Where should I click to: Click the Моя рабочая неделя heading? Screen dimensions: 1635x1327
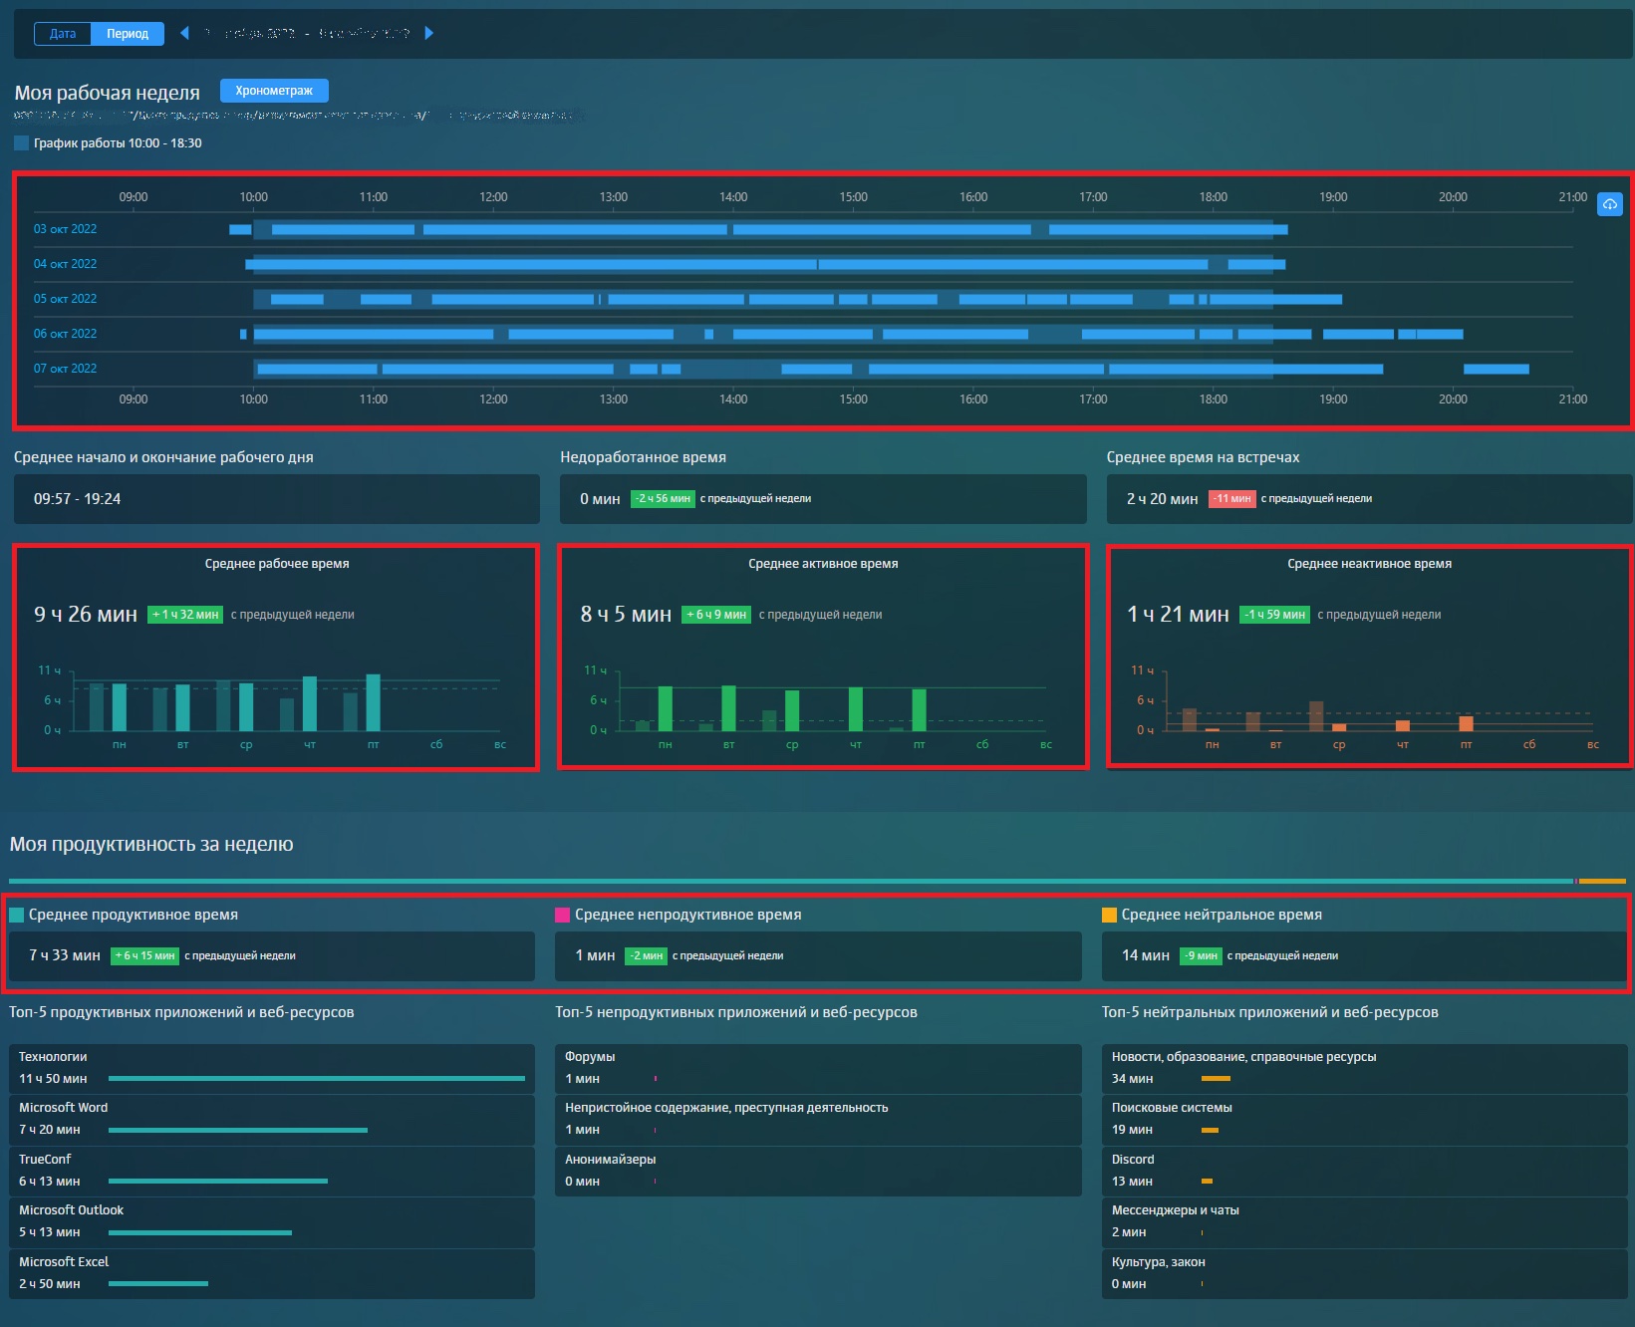(107, 93)
